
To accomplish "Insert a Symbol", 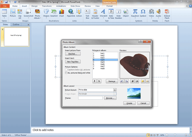I will pyautogui.click(x=143, y=13).
